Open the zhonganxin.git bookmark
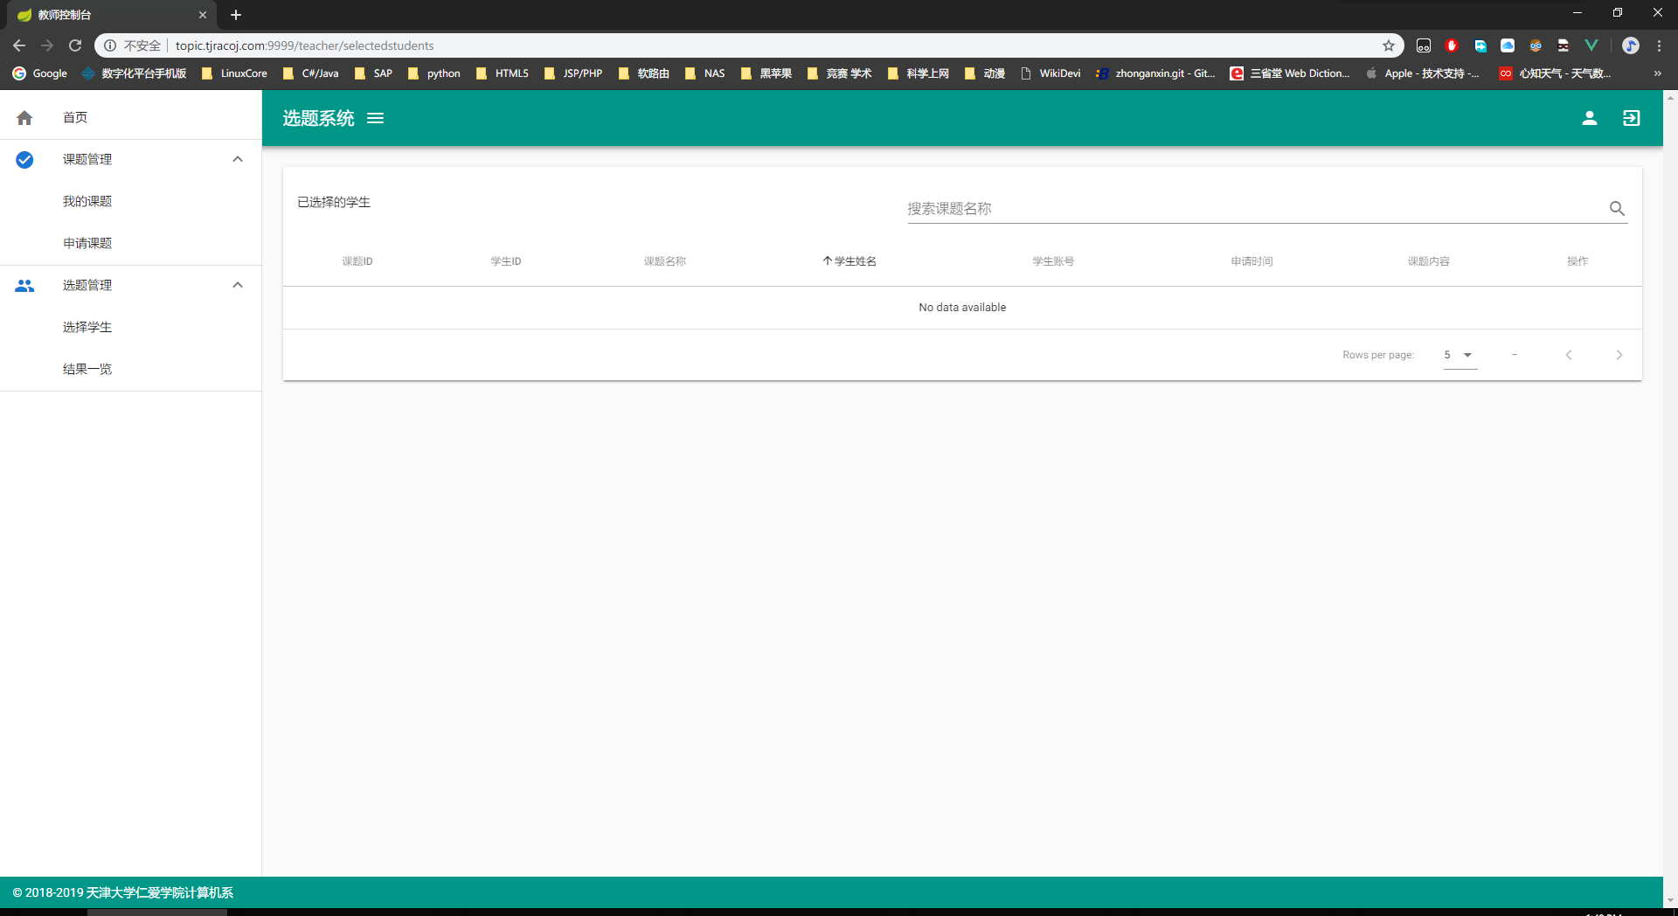The width and height of the screenshot is (1678, 916). [1155, 73]
